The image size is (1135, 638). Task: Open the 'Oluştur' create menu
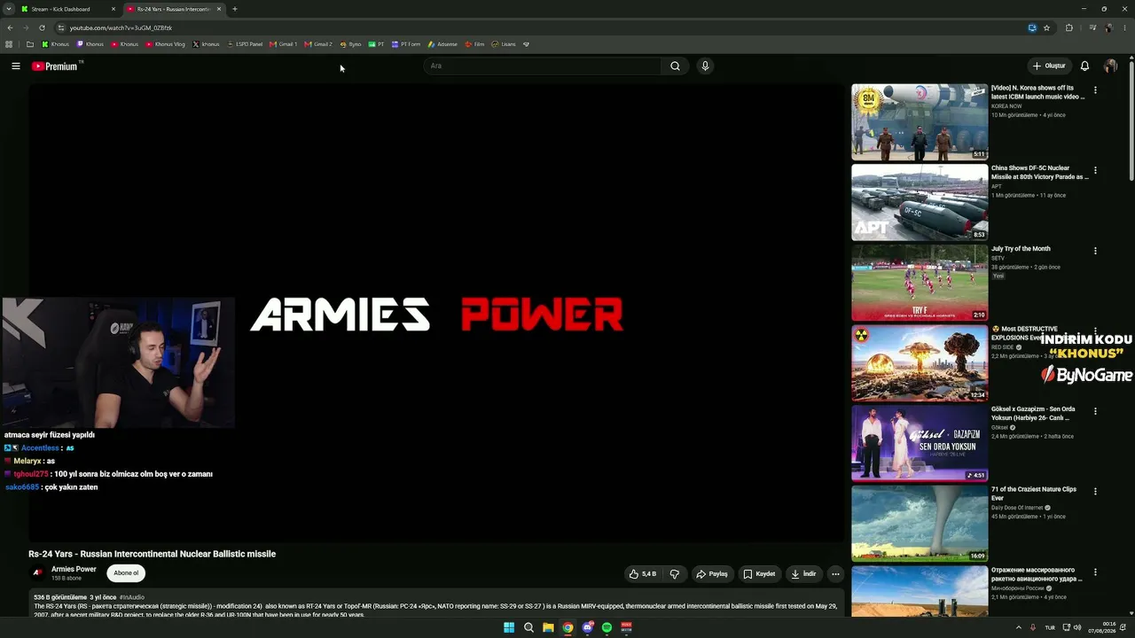[x=1048, y=66]
